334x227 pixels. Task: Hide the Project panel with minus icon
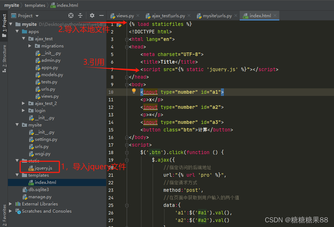point(101,15)
